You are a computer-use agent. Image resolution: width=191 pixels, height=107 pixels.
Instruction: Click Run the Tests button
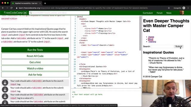tap(35, 50)
